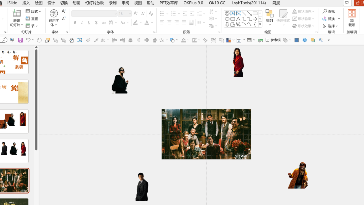This screenshot has height=205, width=364.
Task: Align objects left using quick toolbar icon
Action: (x=114, y=40)
